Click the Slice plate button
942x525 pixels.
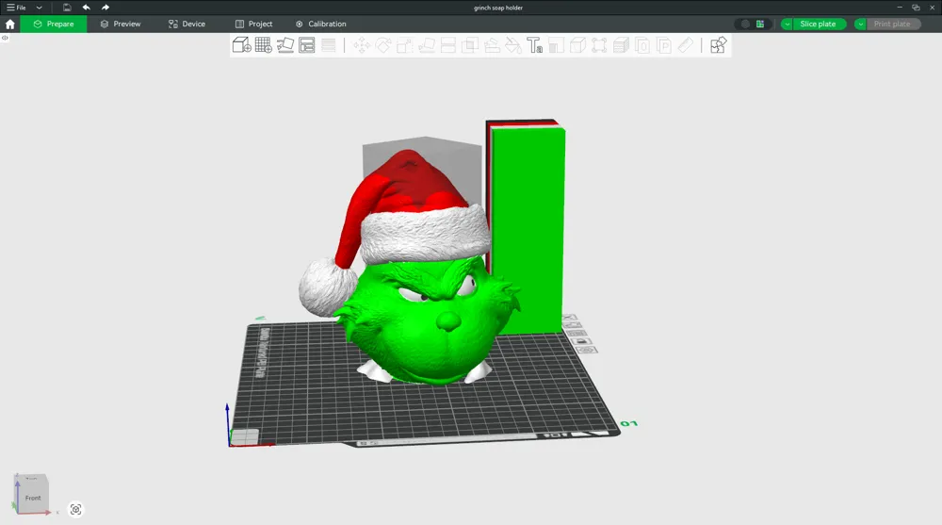click(x=819, y=25)
